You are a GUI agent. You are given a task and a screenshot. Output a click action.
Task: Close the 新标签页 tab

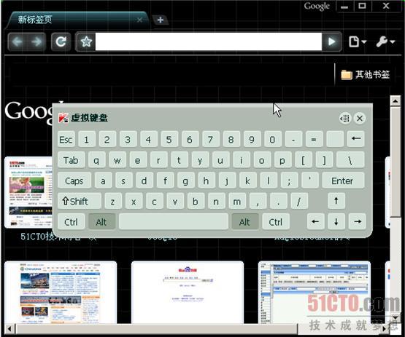coord(139,20)
